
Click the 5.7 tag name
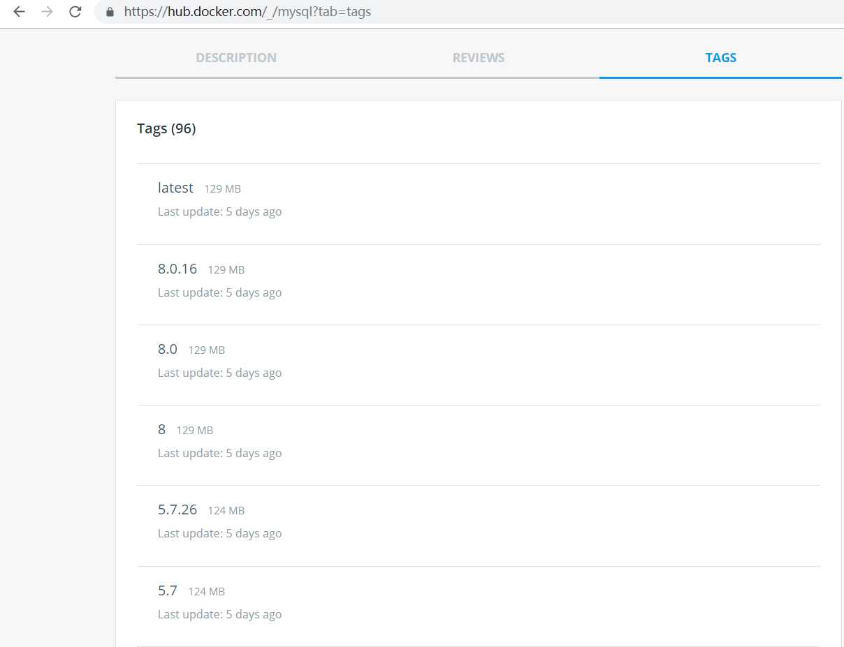click(168, 590)
